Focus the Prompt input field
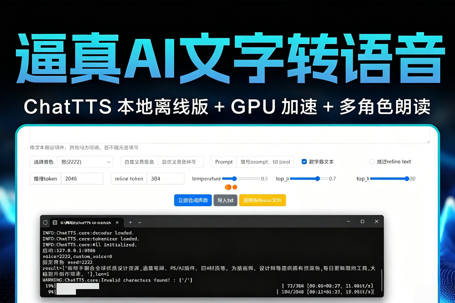The width and height of the screenshot is (455, 303). click(265, 162)
